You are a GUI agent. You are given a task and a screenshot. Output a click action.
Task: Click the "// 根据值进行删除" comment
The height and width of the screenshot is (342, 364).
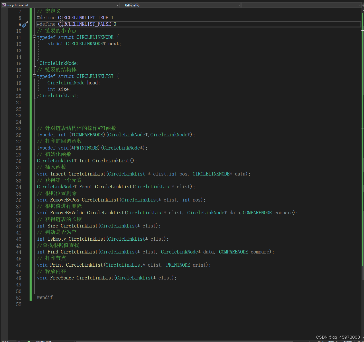[59, 206]
